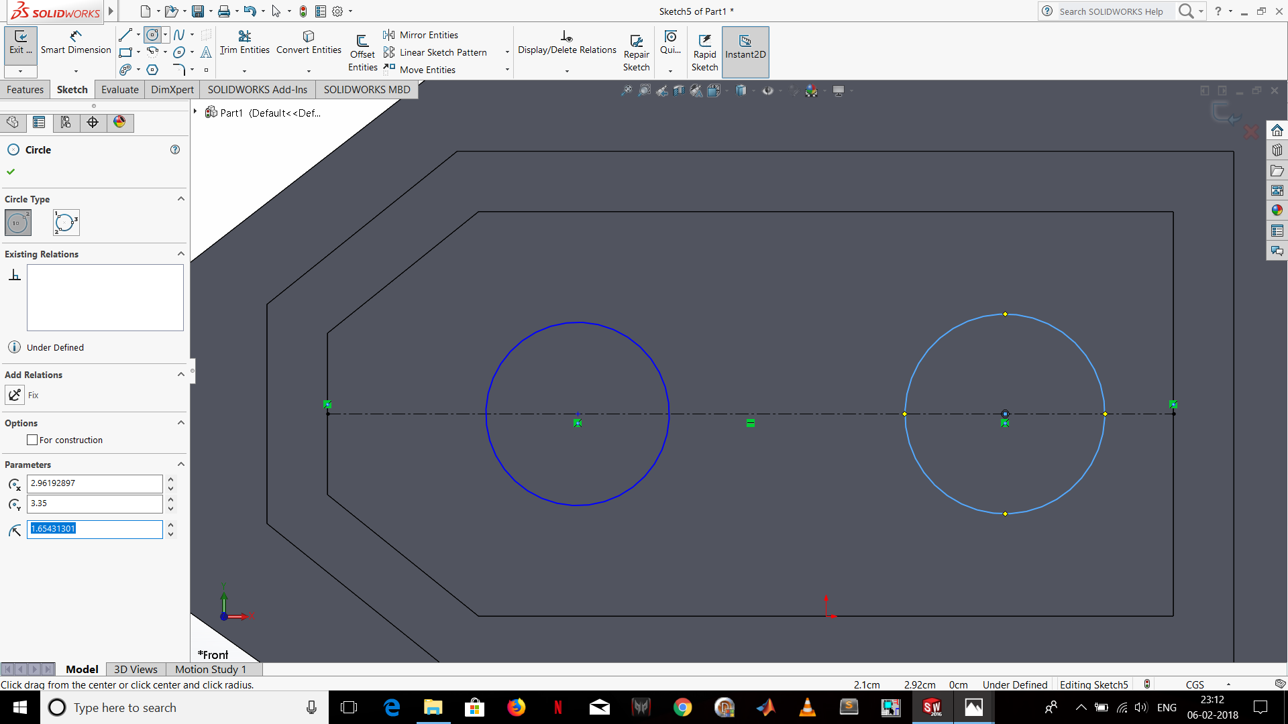Click Move Entities
The height and width of the screenshot is (724, 1288).
419,70
